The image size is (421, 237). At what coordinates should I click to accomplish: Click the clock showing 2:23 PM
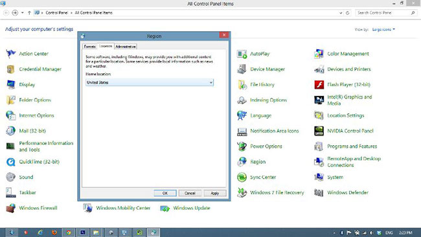(405, 232)
